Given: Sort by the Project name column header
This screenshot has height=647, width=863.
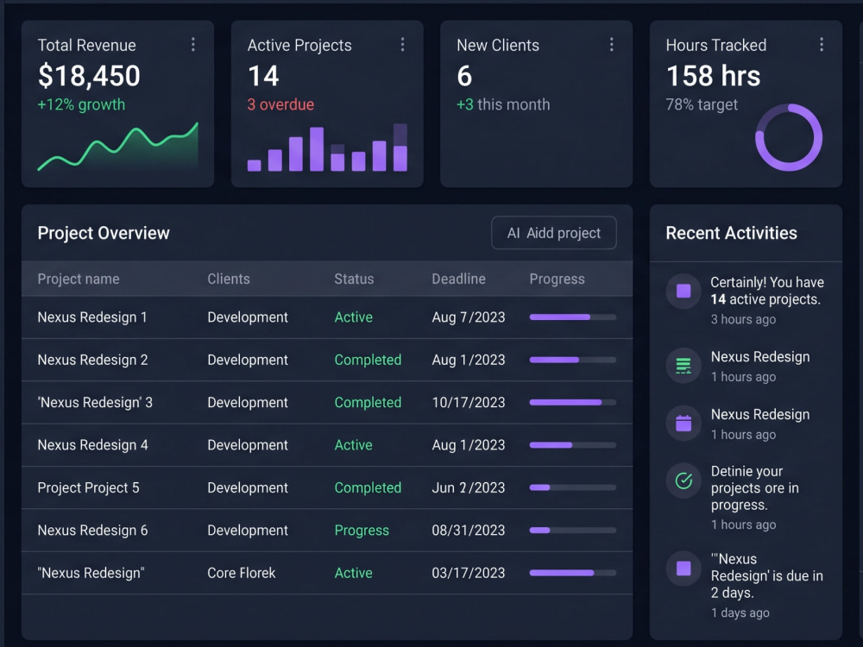Looking at the screenshot, I should 79,279.
